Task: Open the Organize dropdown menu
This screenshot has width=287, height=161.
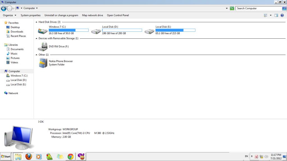Action: point(10,15)
